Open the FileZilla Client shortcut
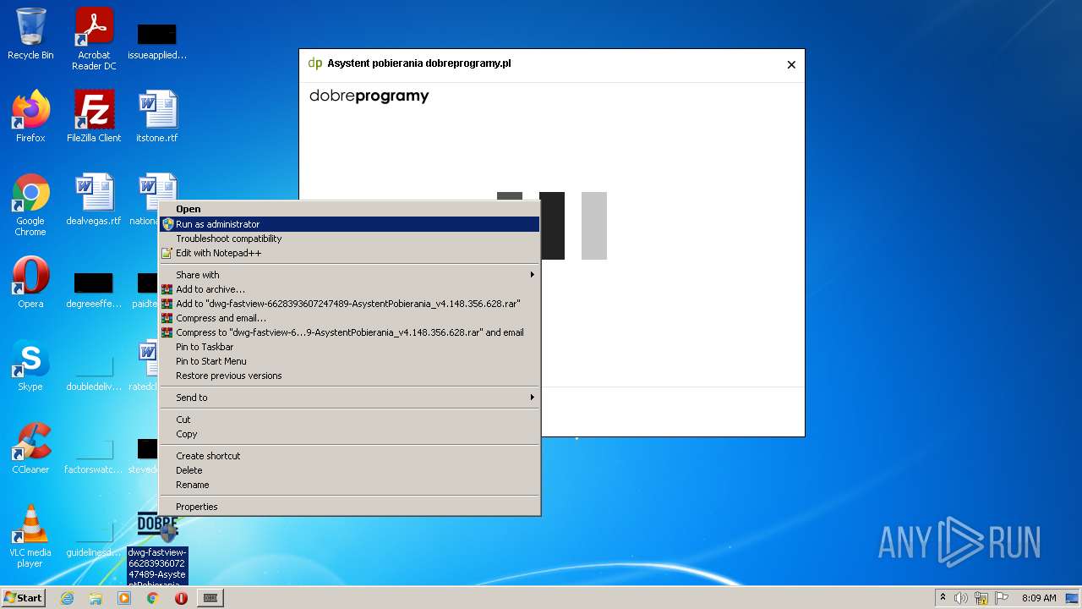Viewport: 1082px width, 609px height. coord(94,117)
